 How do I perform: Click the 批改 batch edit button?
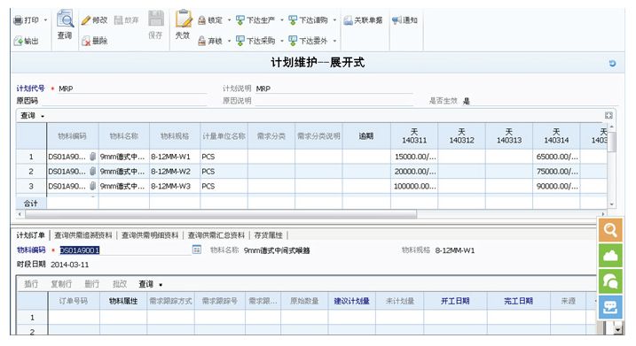point(120,284)
